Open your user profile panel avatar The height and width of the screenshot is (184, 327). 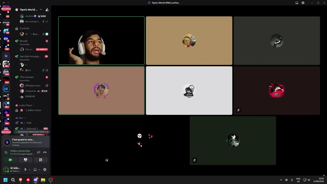(6, 169)
